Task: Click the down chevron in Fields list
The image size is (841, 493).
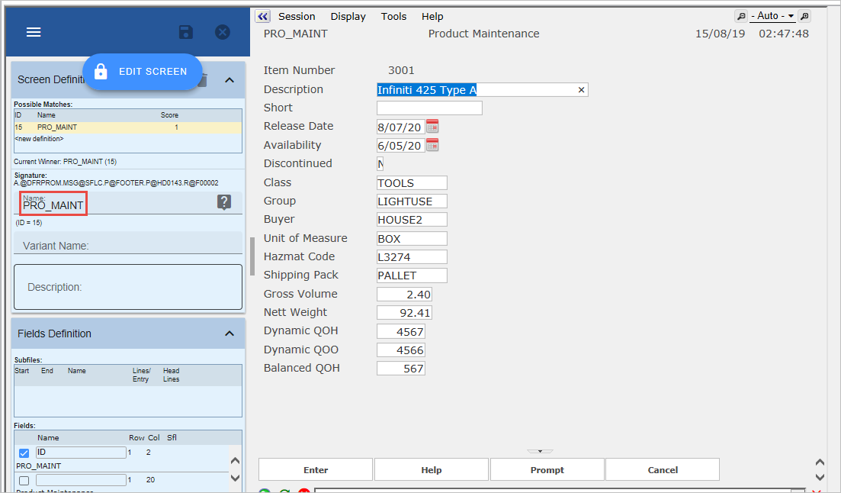Action: pos(235,478)
